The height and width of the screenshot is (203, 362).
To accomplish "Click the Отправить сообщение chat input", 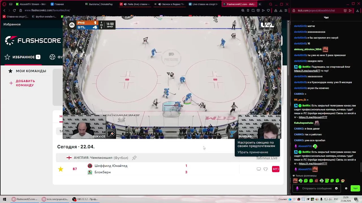I will click(317, 188).
